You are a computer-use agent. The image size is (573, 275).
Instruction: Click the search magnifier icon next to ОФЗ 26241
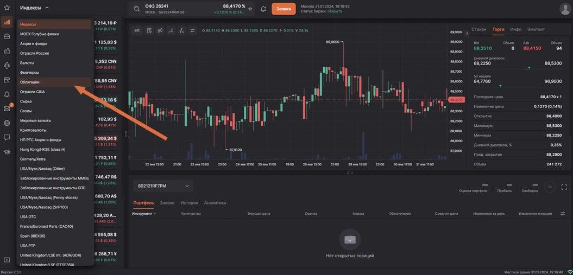pyautogui.click(x=137, y=9)
